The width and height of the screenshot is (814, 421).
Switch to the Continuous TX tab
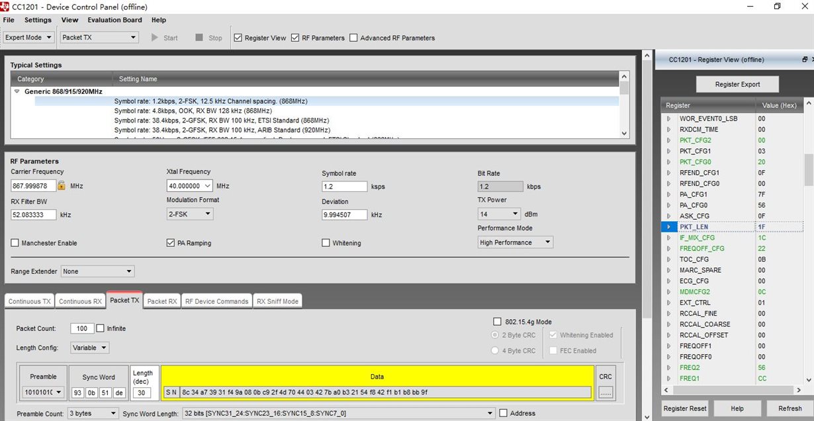click(x=29, y=301)
